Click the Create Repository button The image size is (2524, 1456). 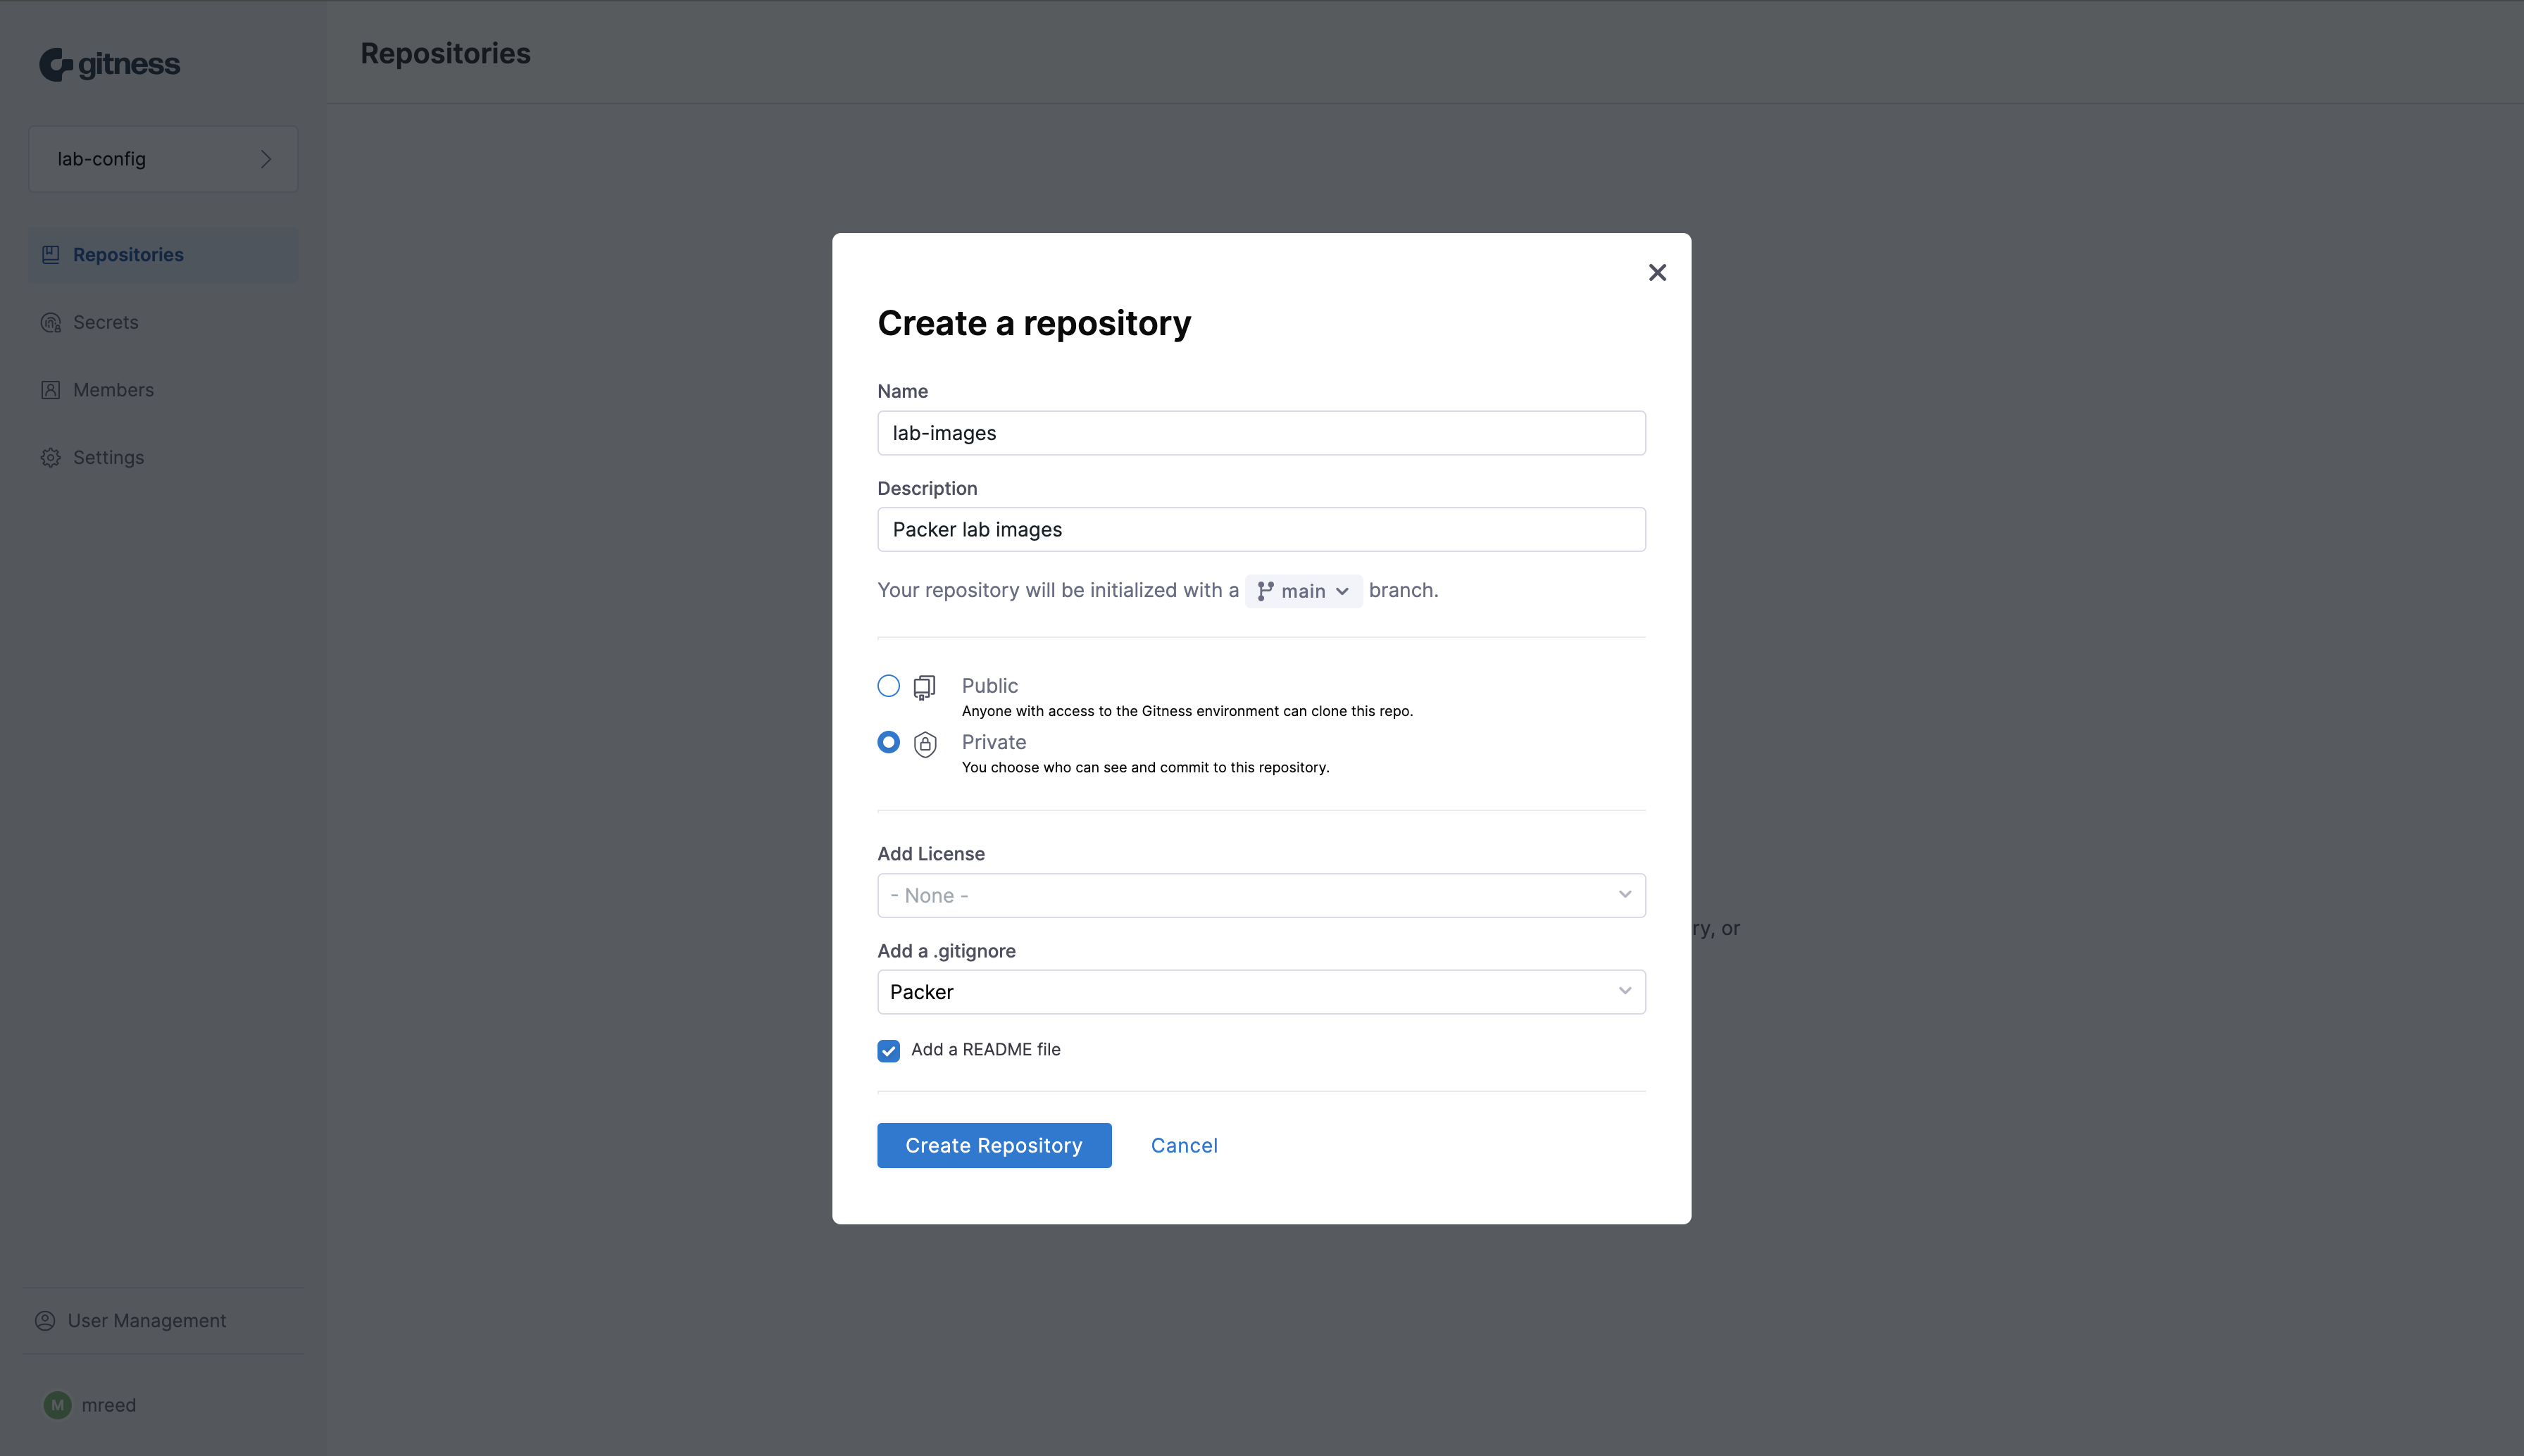click(x=994, y=1145)
